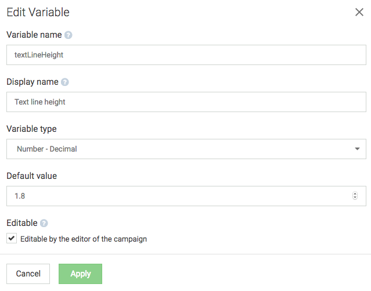Image resolution: width=371 pixels, height=291 pixels.
Task: Increase the default value with up stepper
Action: 355,193
